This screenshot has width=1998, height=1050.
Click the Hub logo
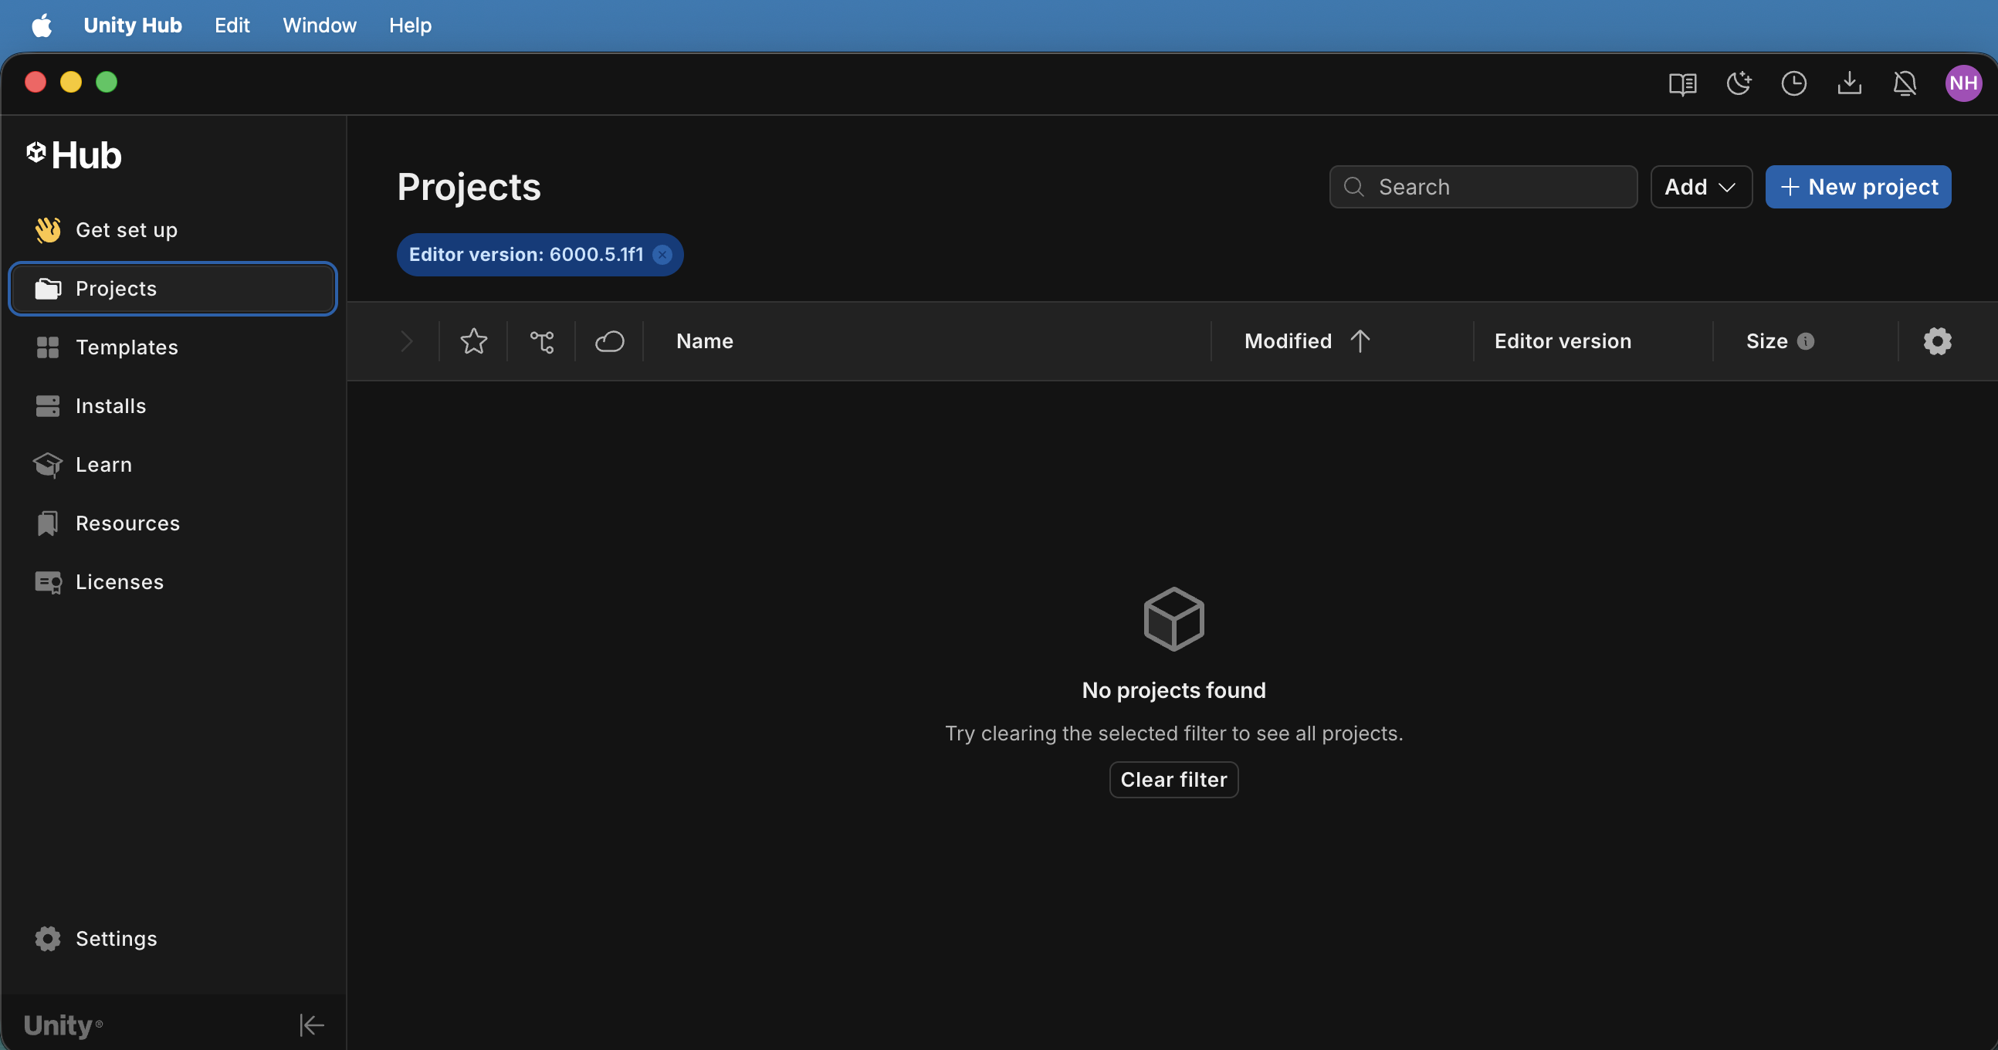pyautogui.click(x=73, y=155)
